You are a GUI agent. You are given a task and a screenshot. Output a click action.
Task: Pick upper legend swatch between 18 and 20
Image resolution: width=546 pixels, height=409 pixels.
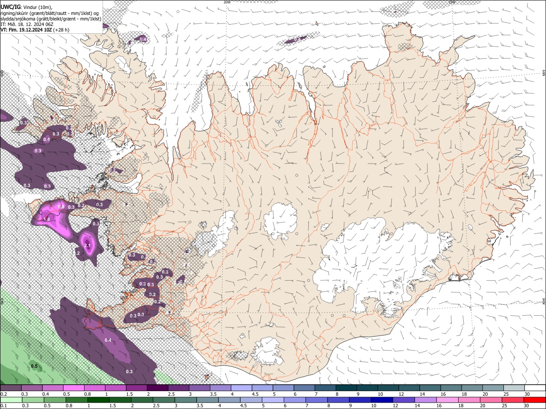tap(472, 388)
